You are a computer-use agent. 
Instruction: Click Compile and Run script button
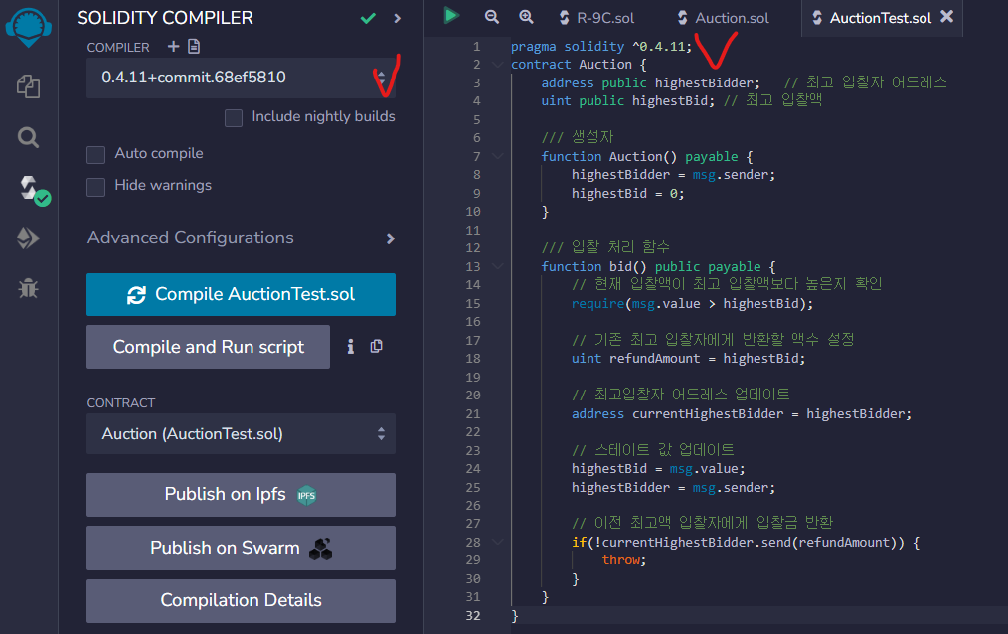209,347
